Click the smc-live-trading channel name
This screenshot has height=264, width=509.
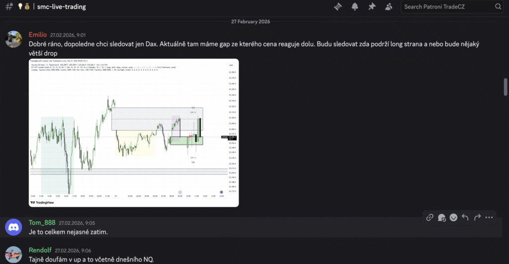point(62,7)
